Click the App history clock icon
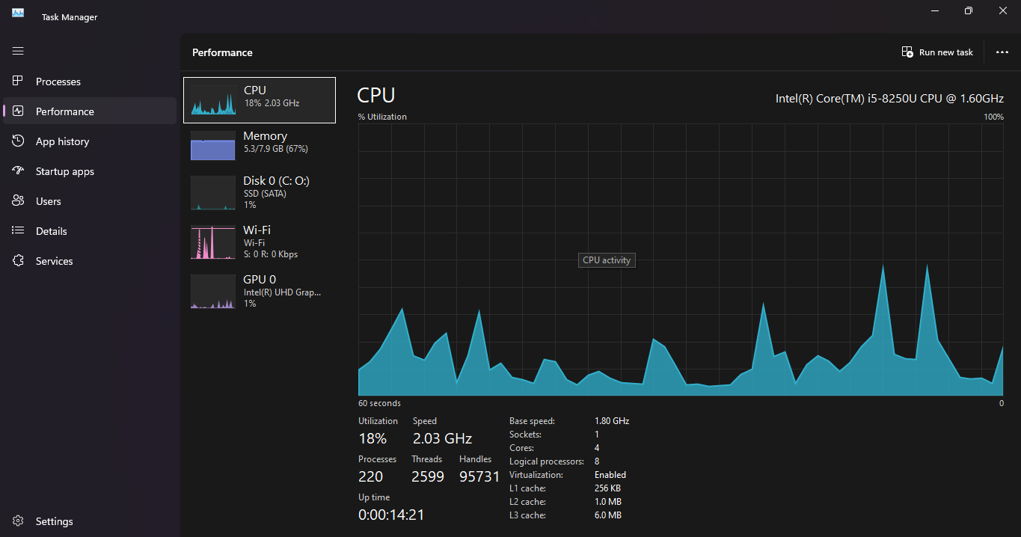1021x537 pixels. click(x=19, y=141)
